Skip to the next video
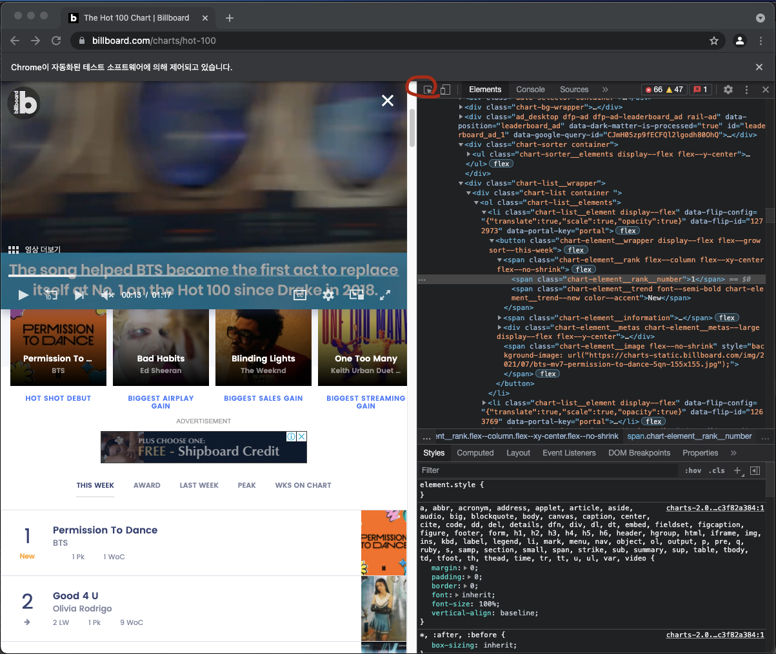 pyautogui.click(x=79, y=294)
